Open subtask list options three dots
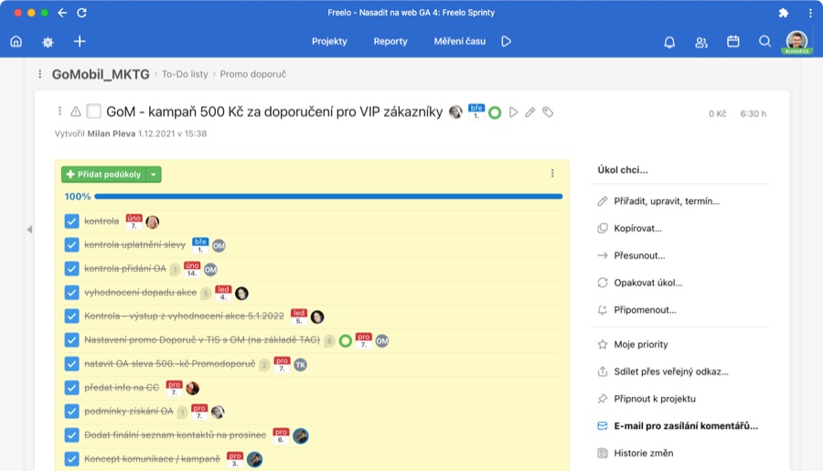 [552, 173]
